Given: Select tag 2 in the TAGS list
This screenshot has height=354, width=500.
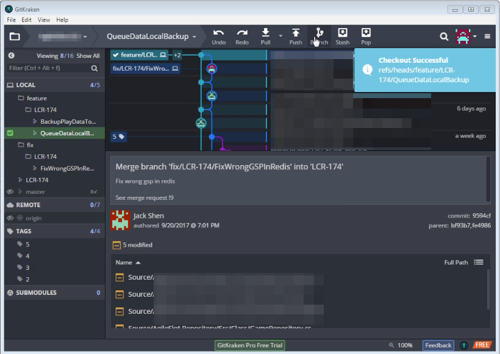Looking at the screenshot, I should (x=27, y=279).
